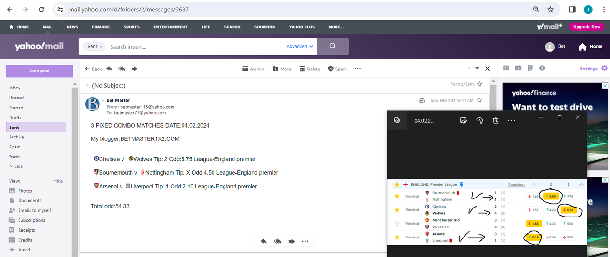
Task: Open See more menu in photo viewer
Action: [x=511, y=120]
